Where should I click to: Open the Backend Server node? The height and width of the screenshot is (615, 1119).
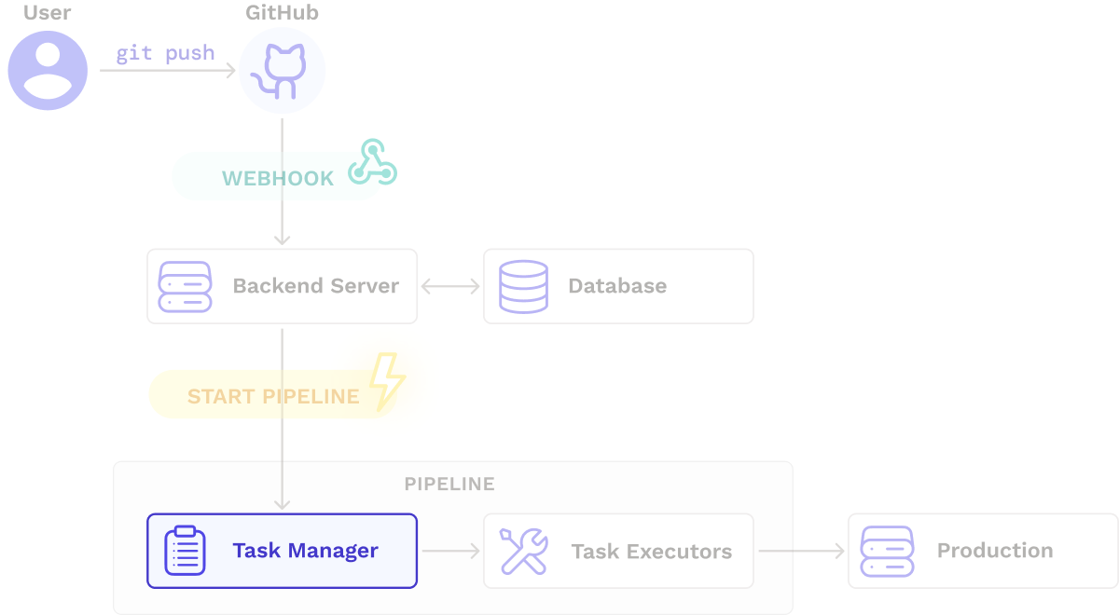coord(282,286)
